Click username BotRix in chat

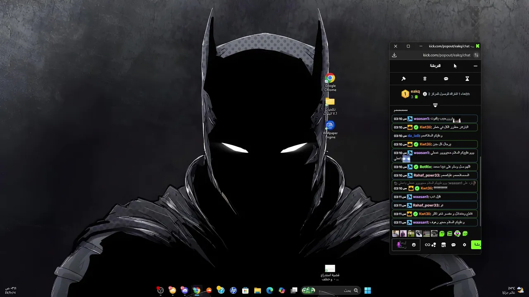tap(426, 167)
